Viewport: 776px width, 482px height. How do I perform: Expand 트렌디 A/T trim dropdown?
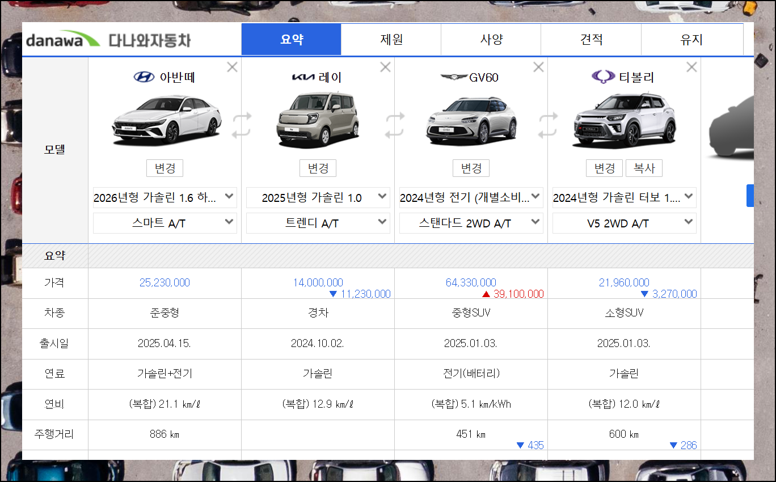point(318,223)
